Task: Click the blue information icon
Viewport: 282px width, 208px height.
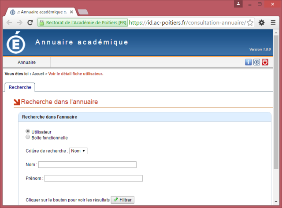Action: [x=249, y=62]
